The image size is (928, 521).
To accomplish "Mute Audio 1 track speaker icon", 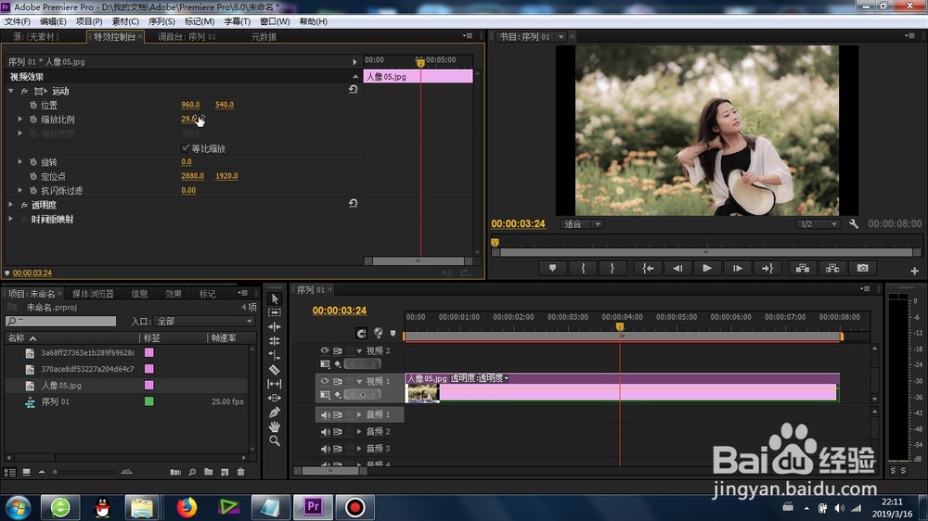I will pyautogui.click(x=324, y=415).
